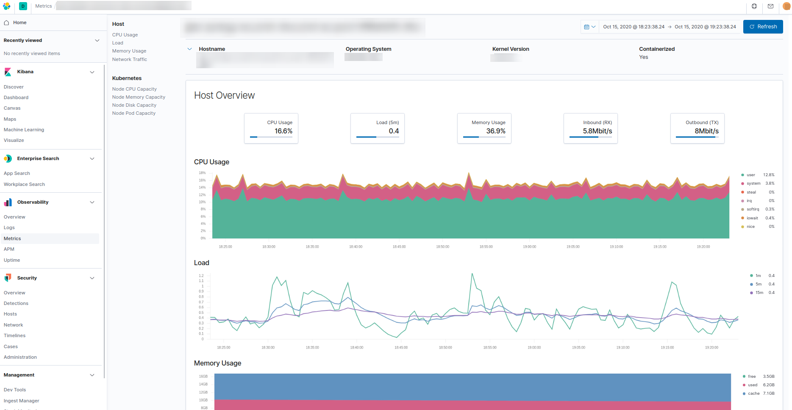This screenshot has width=792, height=410.
Task: Click the Enterprise Search logo icon
Action: tap(8, 158)
